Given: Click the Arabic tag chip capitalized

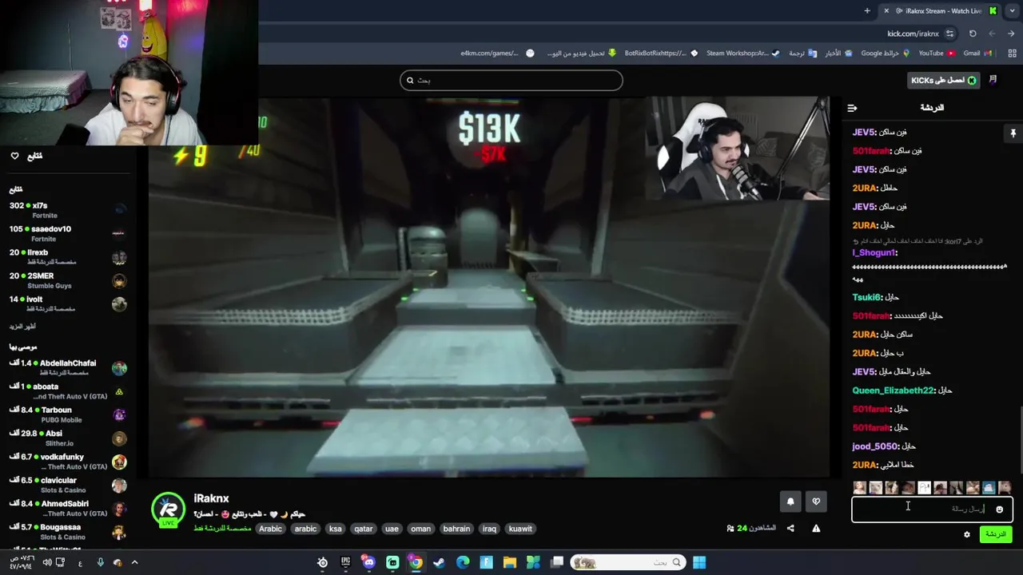Looking at the screenshot, I should tap(270, 529).
